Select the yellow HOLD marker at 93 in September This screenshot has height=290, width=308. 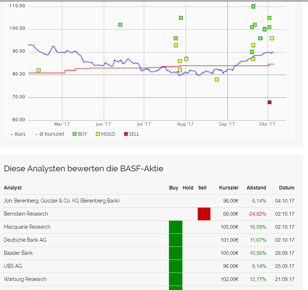click(253, 45)
